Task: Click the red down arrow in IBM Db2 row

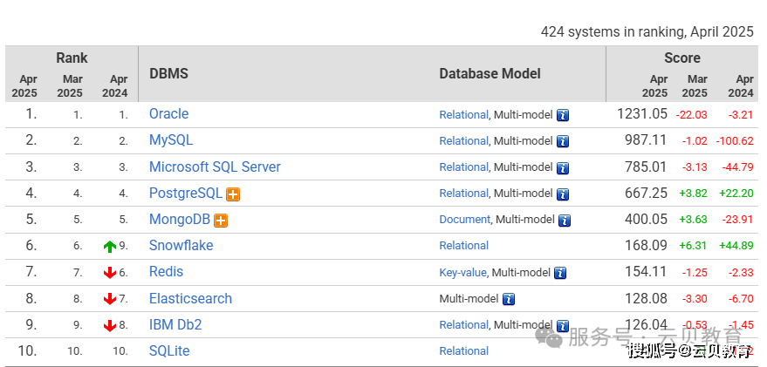Action: [110, 325]
